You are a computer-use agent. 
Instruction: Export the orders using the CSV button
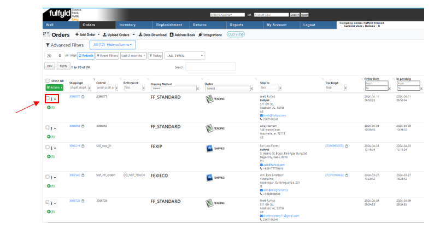point(49,66)
